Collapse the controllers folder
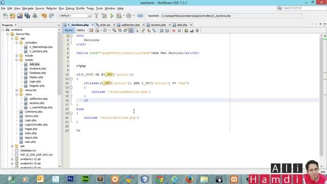 (x=17, y=43)
